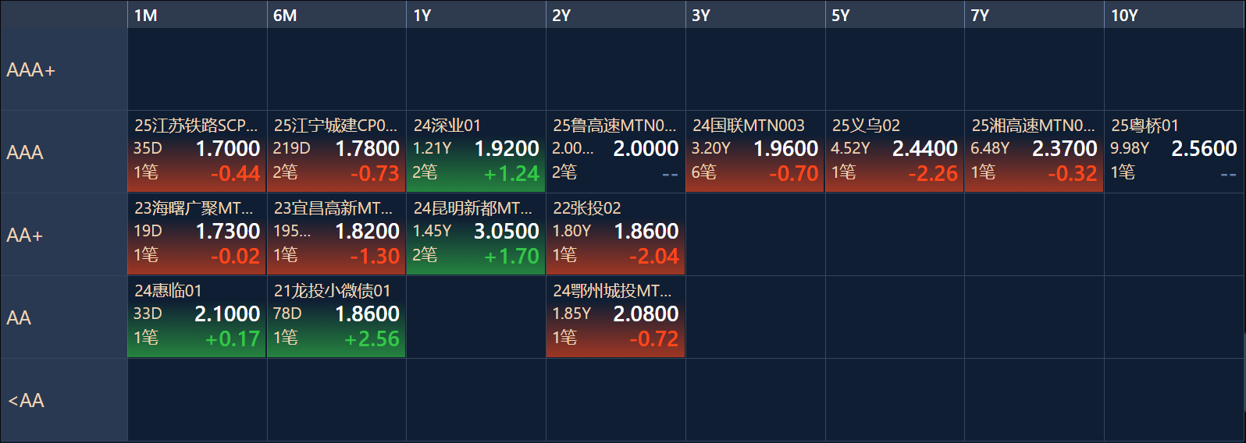The image size is (1246, 443).
Task: Select the 25义乌02 bond tile
Action: coord(895,151)
